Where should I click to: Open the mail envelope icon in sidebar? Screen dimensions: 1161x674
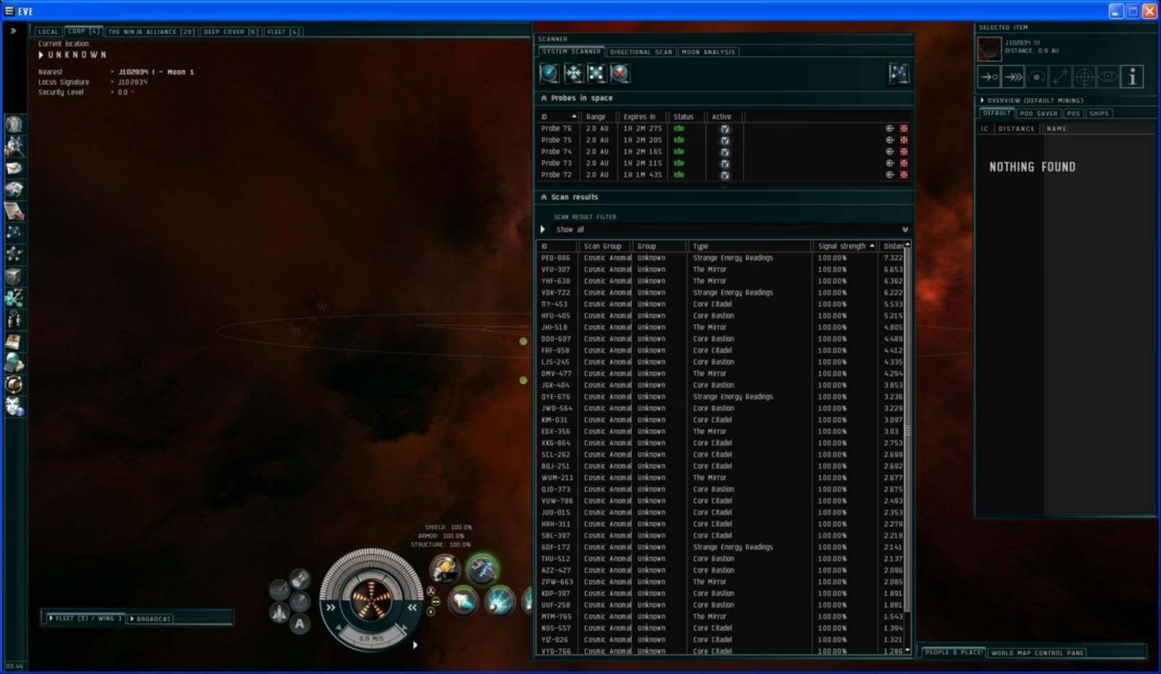pos(14,168)
